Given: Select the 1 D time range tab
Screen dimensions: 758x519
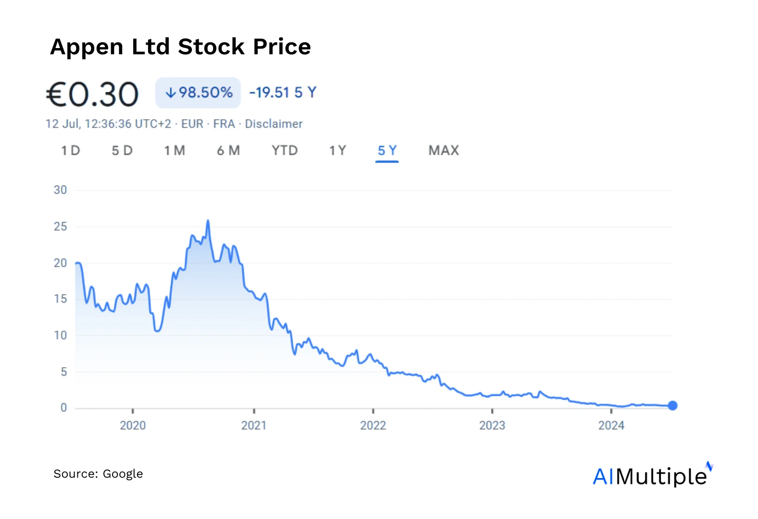Looking at the screenshot, I should point(70,151).
